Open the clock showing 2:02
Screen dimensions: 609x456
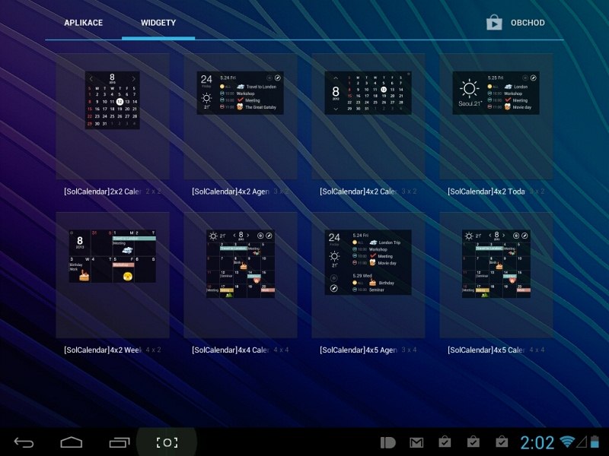click(x=539, y=442)
